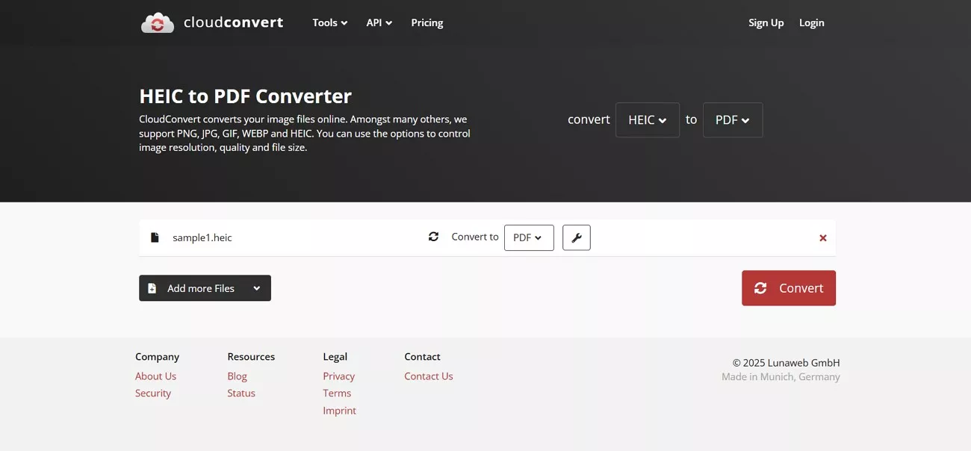
Task: Click the file icon beside sample1.heic
Action: pos(155,237)
